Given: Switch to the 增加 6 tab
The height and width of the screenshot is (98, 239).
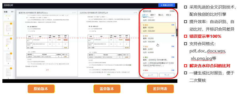Looking at the screenshot, I should coord(161,15).
